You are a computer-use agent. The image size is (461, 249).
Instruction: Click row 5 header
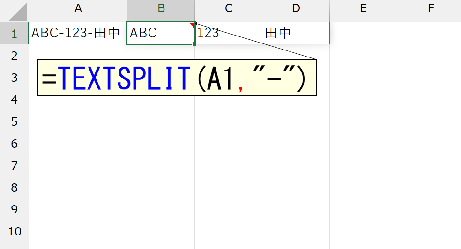[14, 121]
